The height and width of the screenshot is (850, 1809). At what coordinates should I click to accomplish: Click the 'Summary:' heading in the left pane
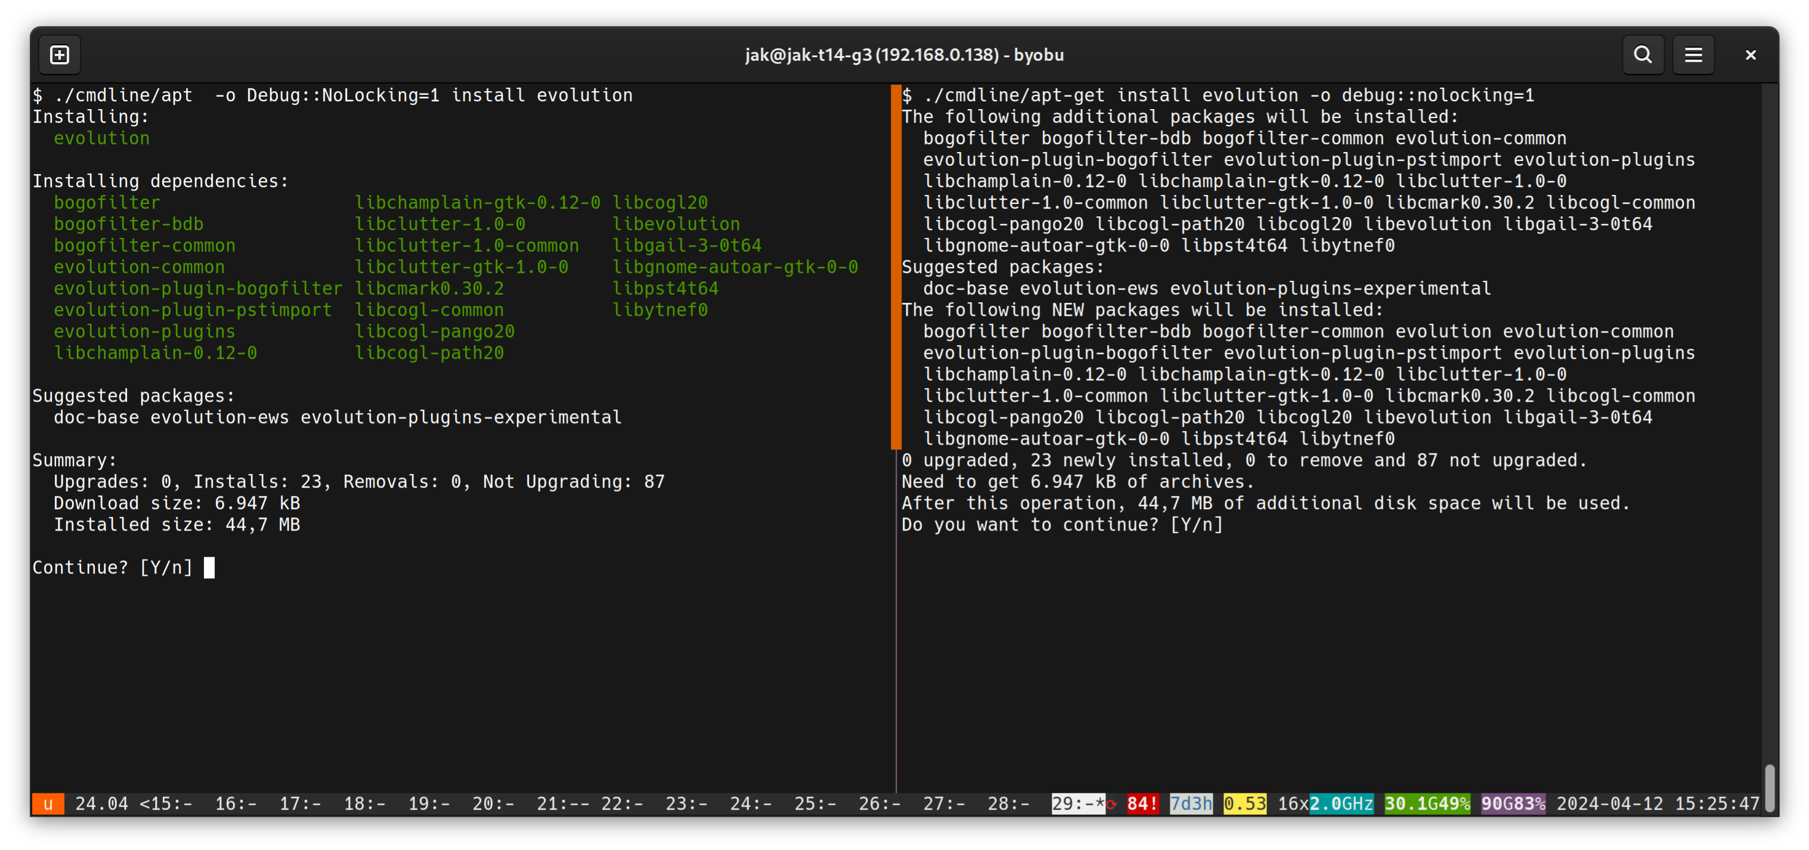(75, 460)
